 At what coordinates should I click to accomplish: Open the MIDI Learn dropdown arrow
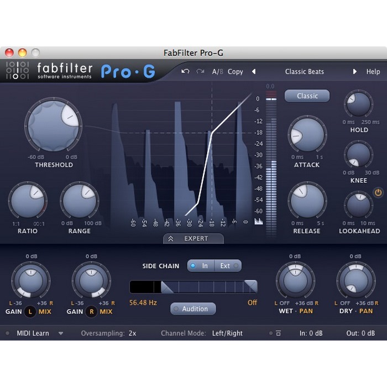(x=61, y=333)
